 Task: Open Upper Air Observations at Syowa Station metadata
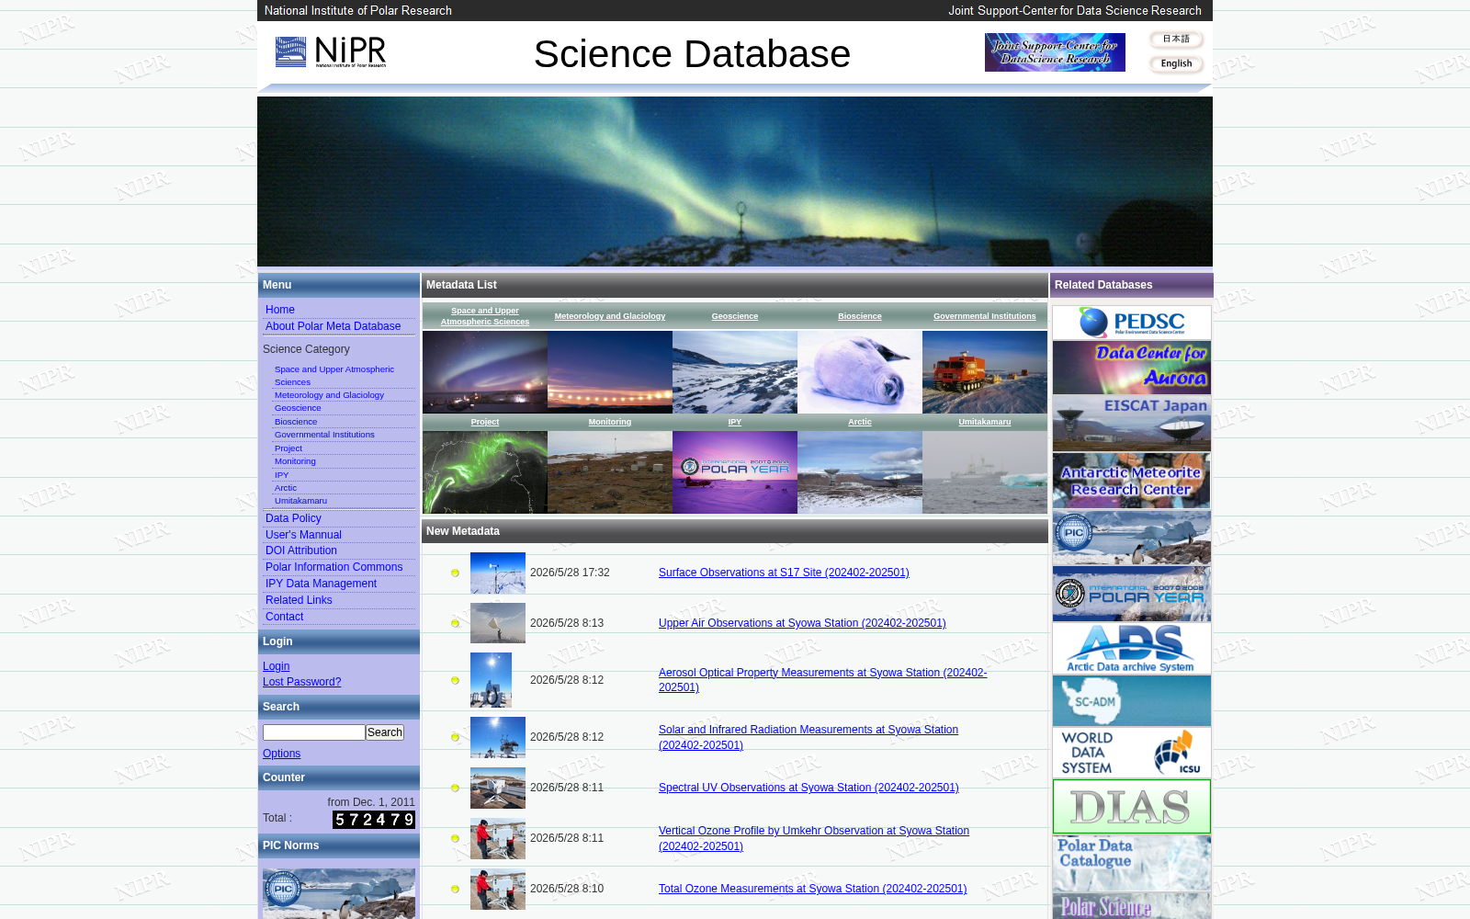(802, 623)
